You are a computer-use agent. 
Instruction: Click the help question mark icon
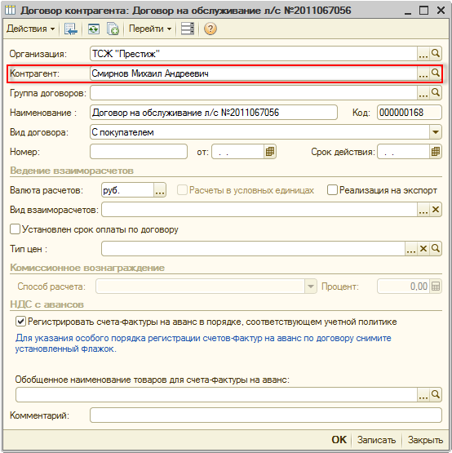(x=210, y=29)
